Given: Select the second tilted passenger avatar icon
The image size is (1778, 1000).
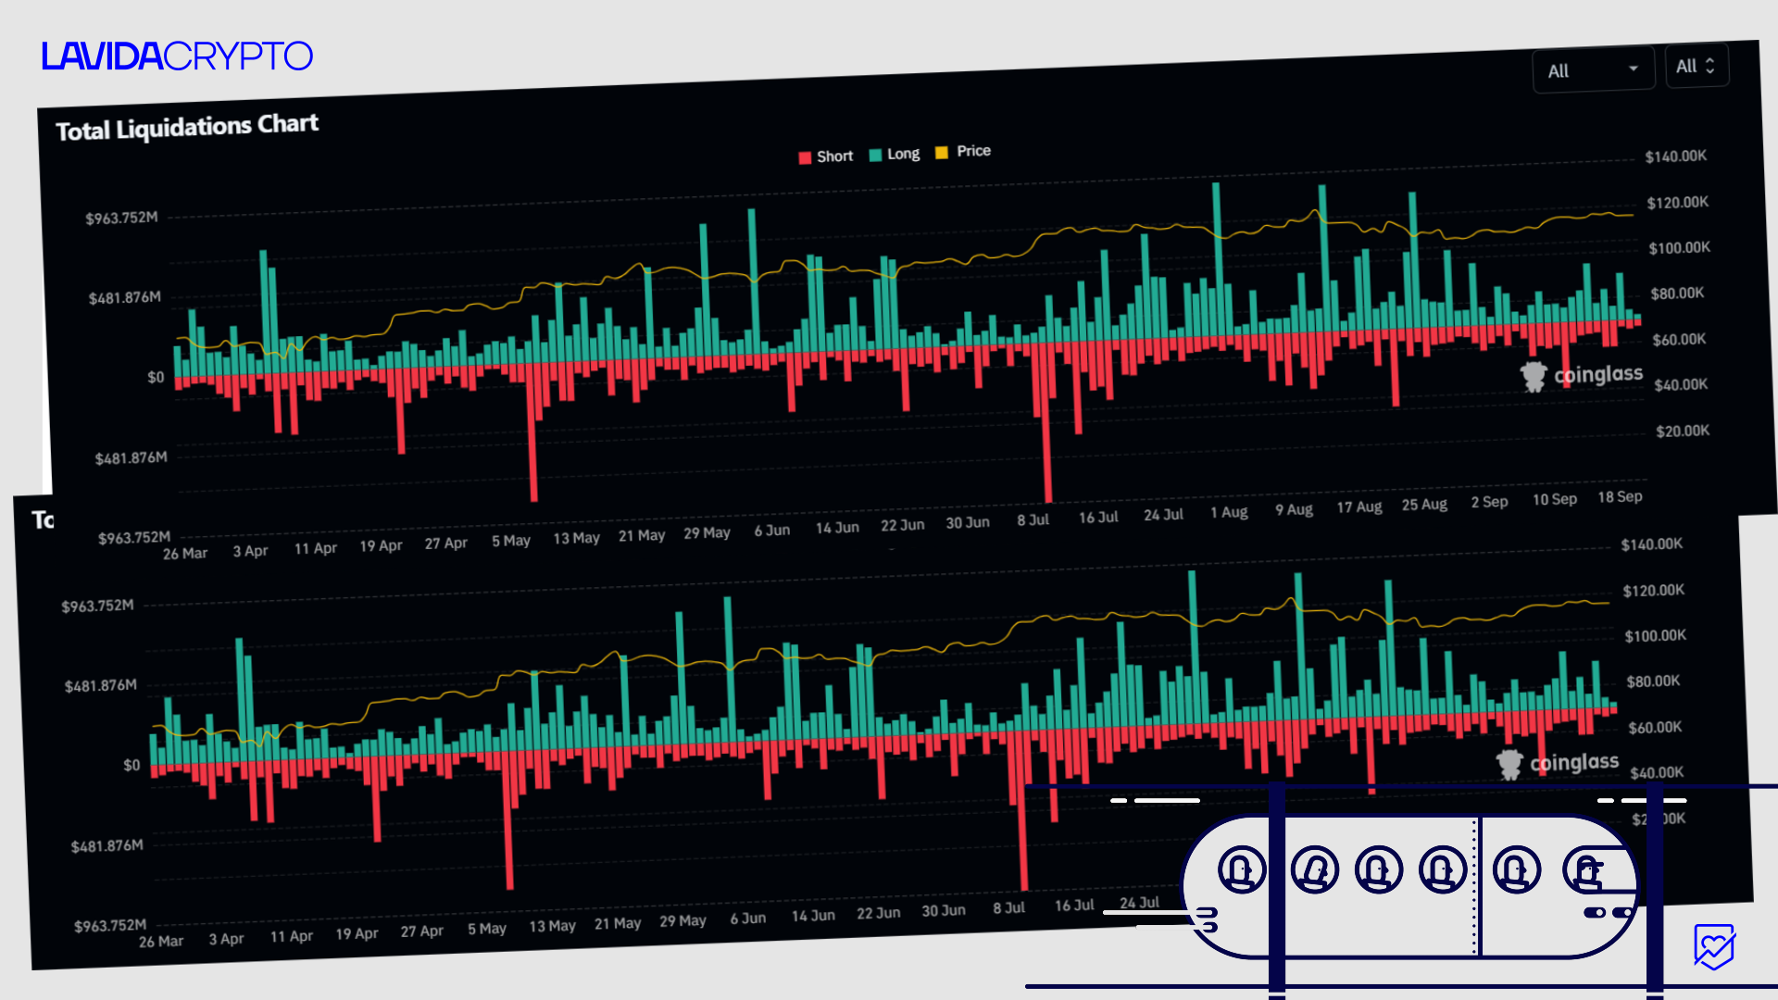Looking at the screenshot, I should [1314, 869].
